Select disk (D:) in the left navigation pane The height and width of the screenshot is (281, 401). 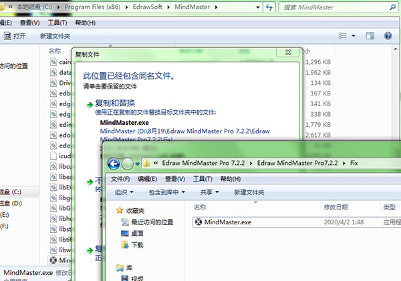click(x=11, y=204)
